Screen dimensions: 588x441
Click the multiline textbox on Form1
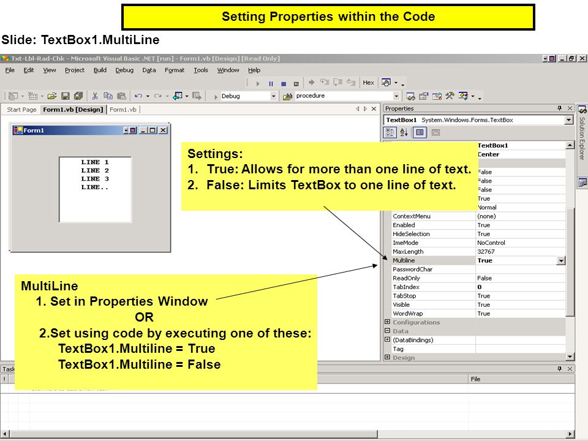pos(96,189)
